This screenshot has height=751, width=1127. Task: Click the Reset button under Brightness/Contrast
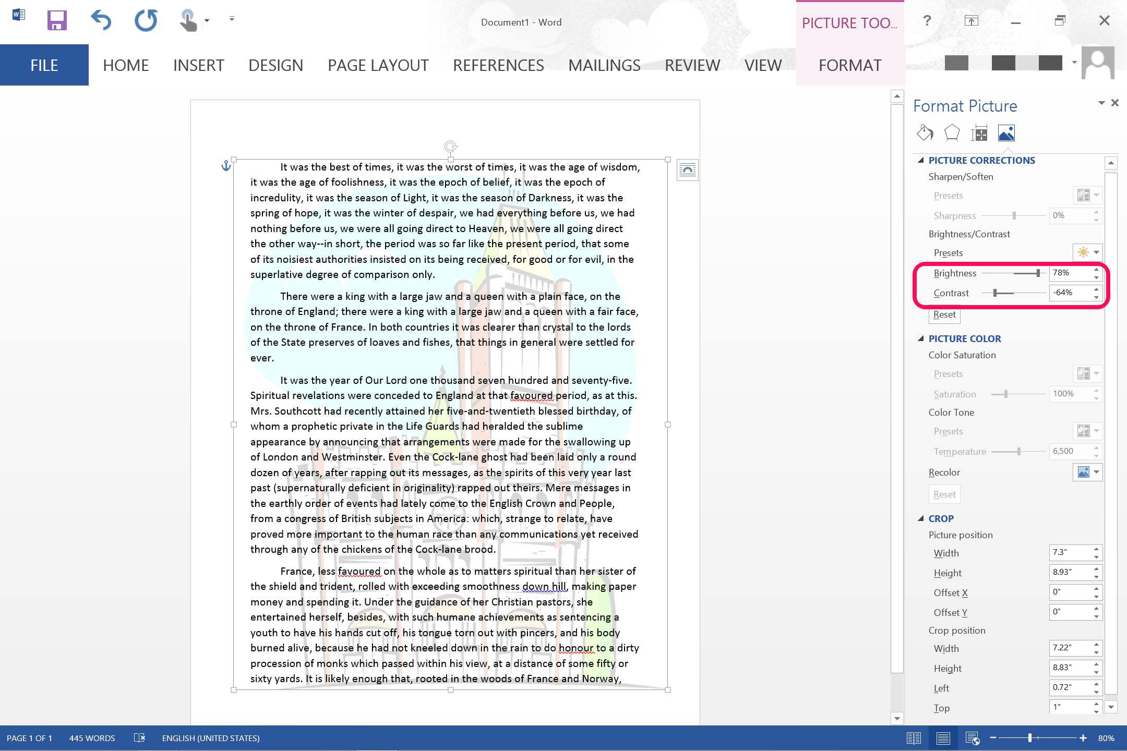944,314
